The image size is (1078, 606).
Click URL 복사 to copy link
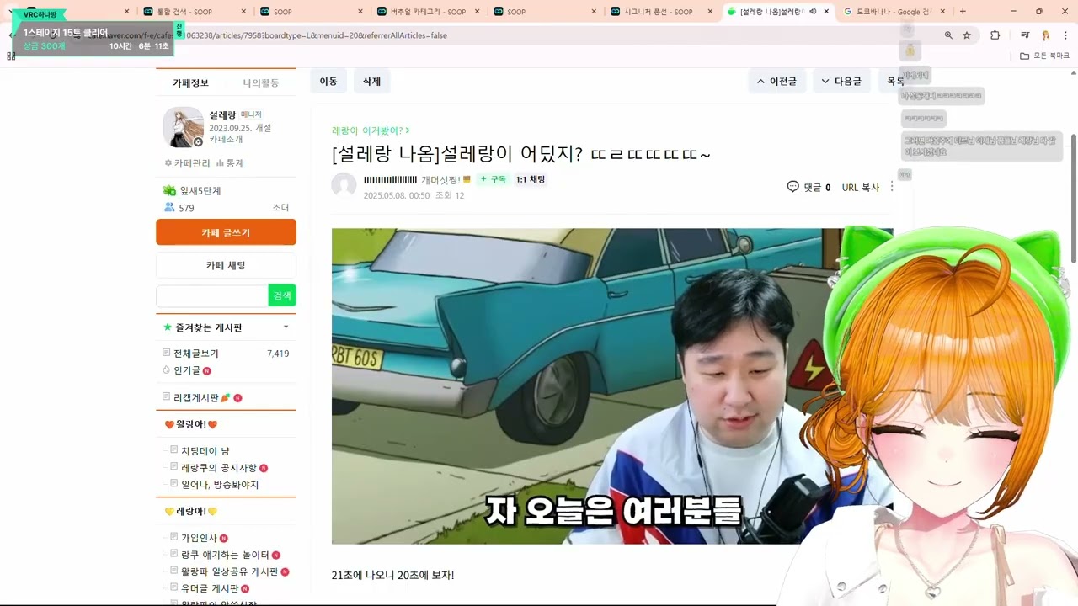coord(861,188)
